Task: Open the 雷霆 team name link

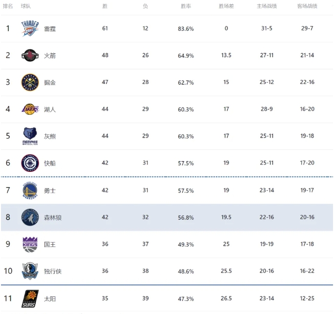Action: tap(50, 29)
